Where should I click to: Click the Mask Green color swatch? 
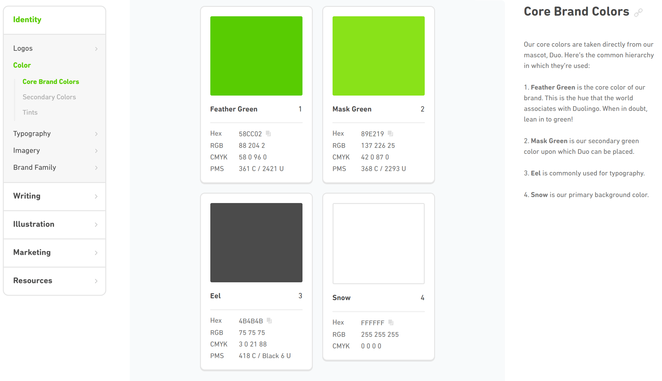(x=379, y=56)
